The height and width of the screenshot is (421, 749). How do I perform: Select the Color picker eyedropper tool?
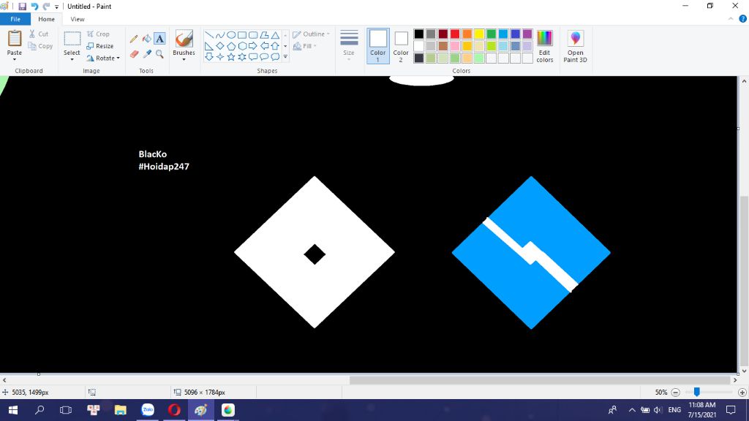pos(146,54)
